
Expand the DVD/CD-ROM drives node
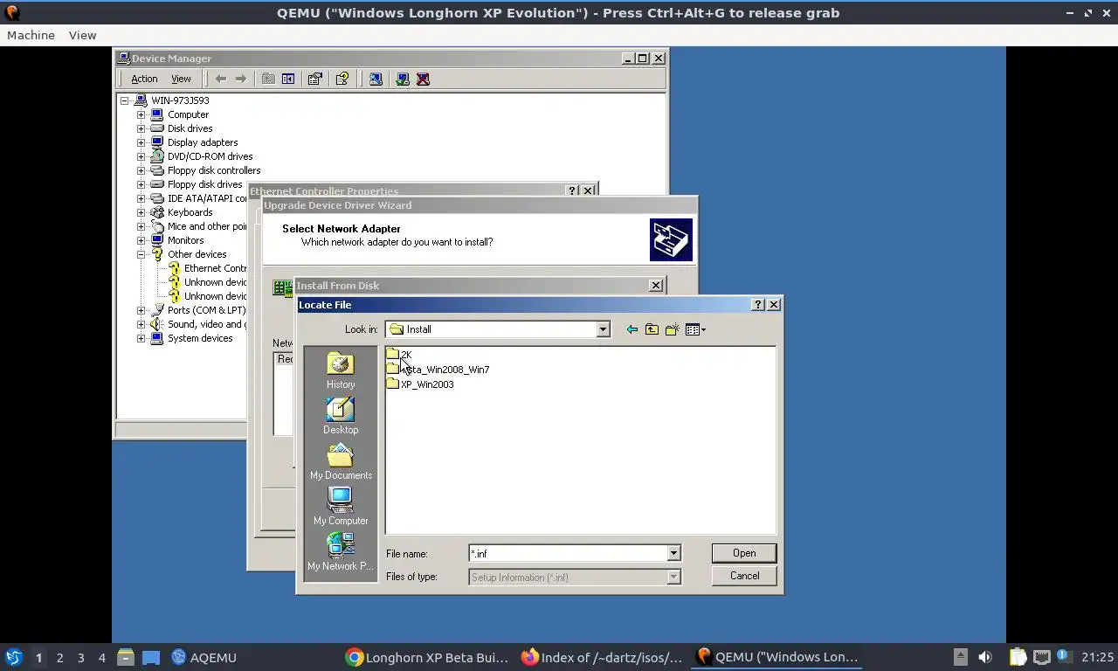click(141, 156)
